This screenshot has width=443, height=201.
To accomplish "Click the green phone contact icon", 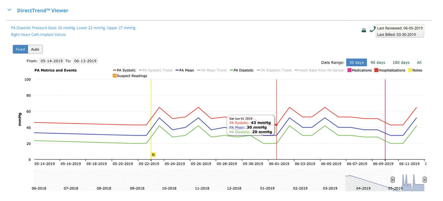I will [x=372, y=30].
